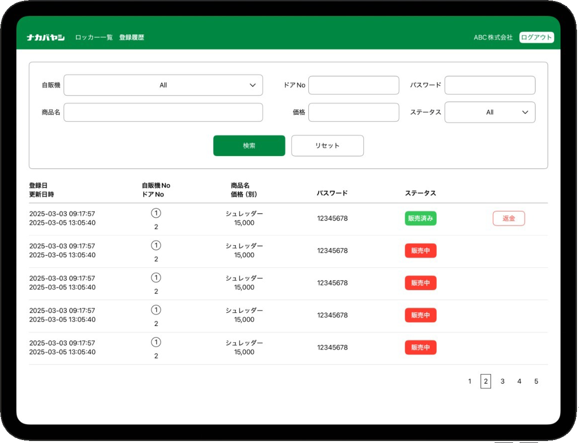Navigate to page 3
Screen dimensions: 579x443
(x=503, y=381)
